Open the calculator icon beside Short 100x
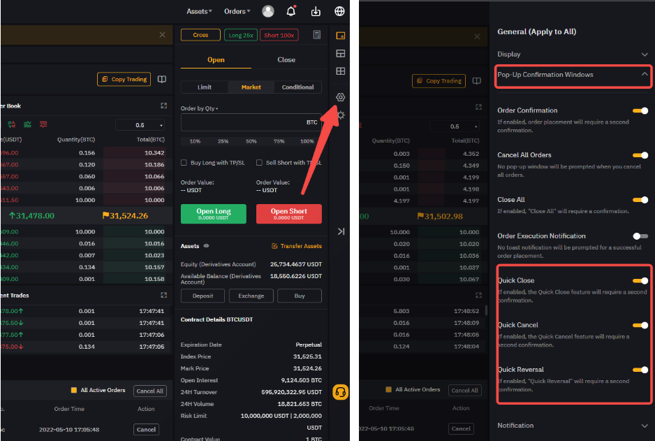This screenshot has width=655, height=441. tap(317, 35)
